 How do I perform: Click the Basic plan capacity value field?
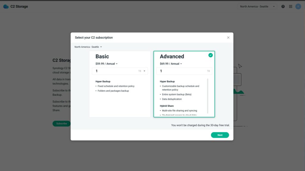[x=115, y=71]
